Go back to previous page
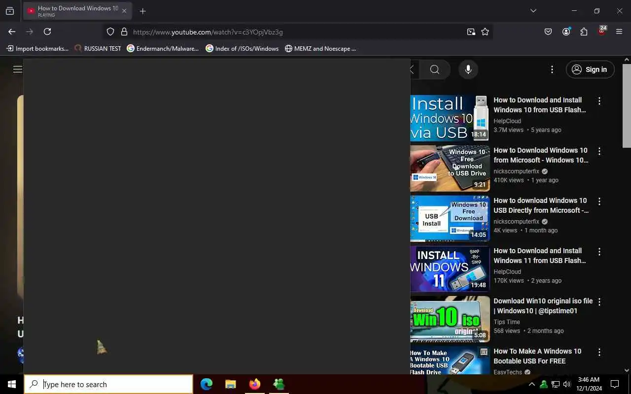Image resolution: width=631 pixels, height=394 pixels. [12, 32]
